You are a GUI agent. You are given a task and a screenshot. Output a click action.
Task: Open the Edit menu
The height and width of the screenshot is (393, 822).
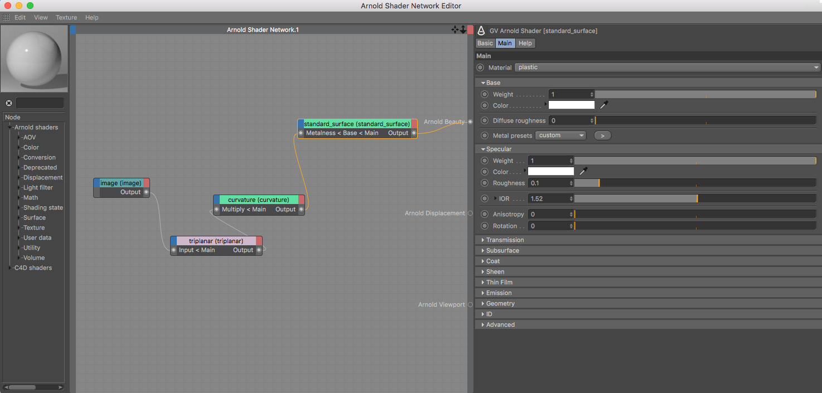20,17
